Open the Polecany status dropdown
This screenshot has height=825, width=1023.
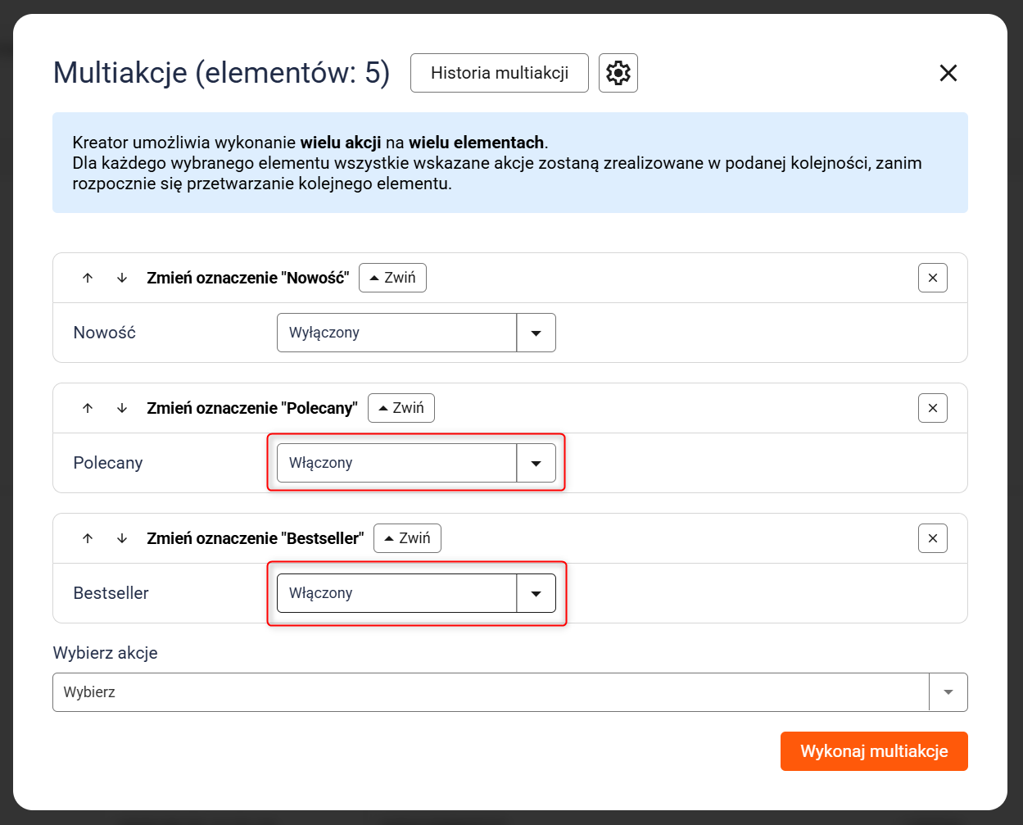416,463
